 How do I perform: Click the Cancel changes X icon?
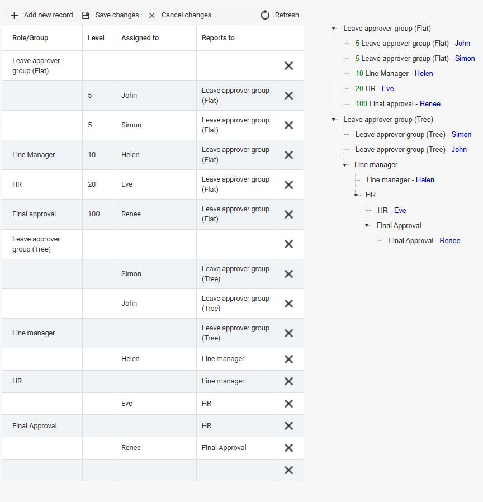click(x=151, y=15)
